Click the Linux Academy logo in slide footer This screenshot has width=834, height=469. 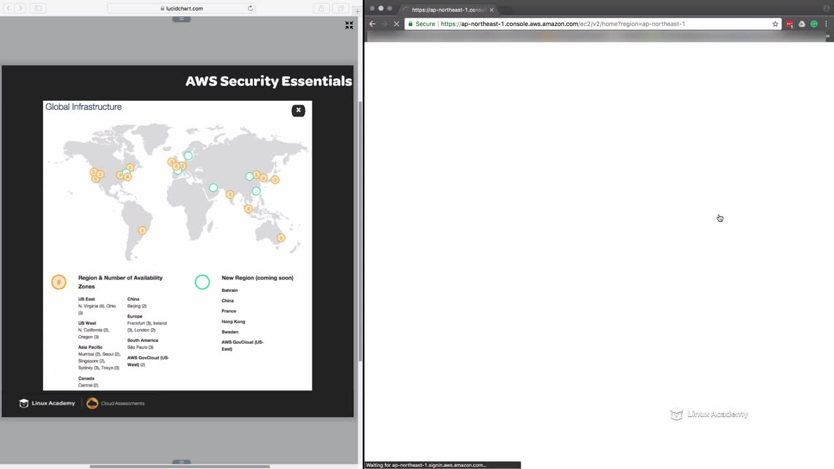[47, 403]
